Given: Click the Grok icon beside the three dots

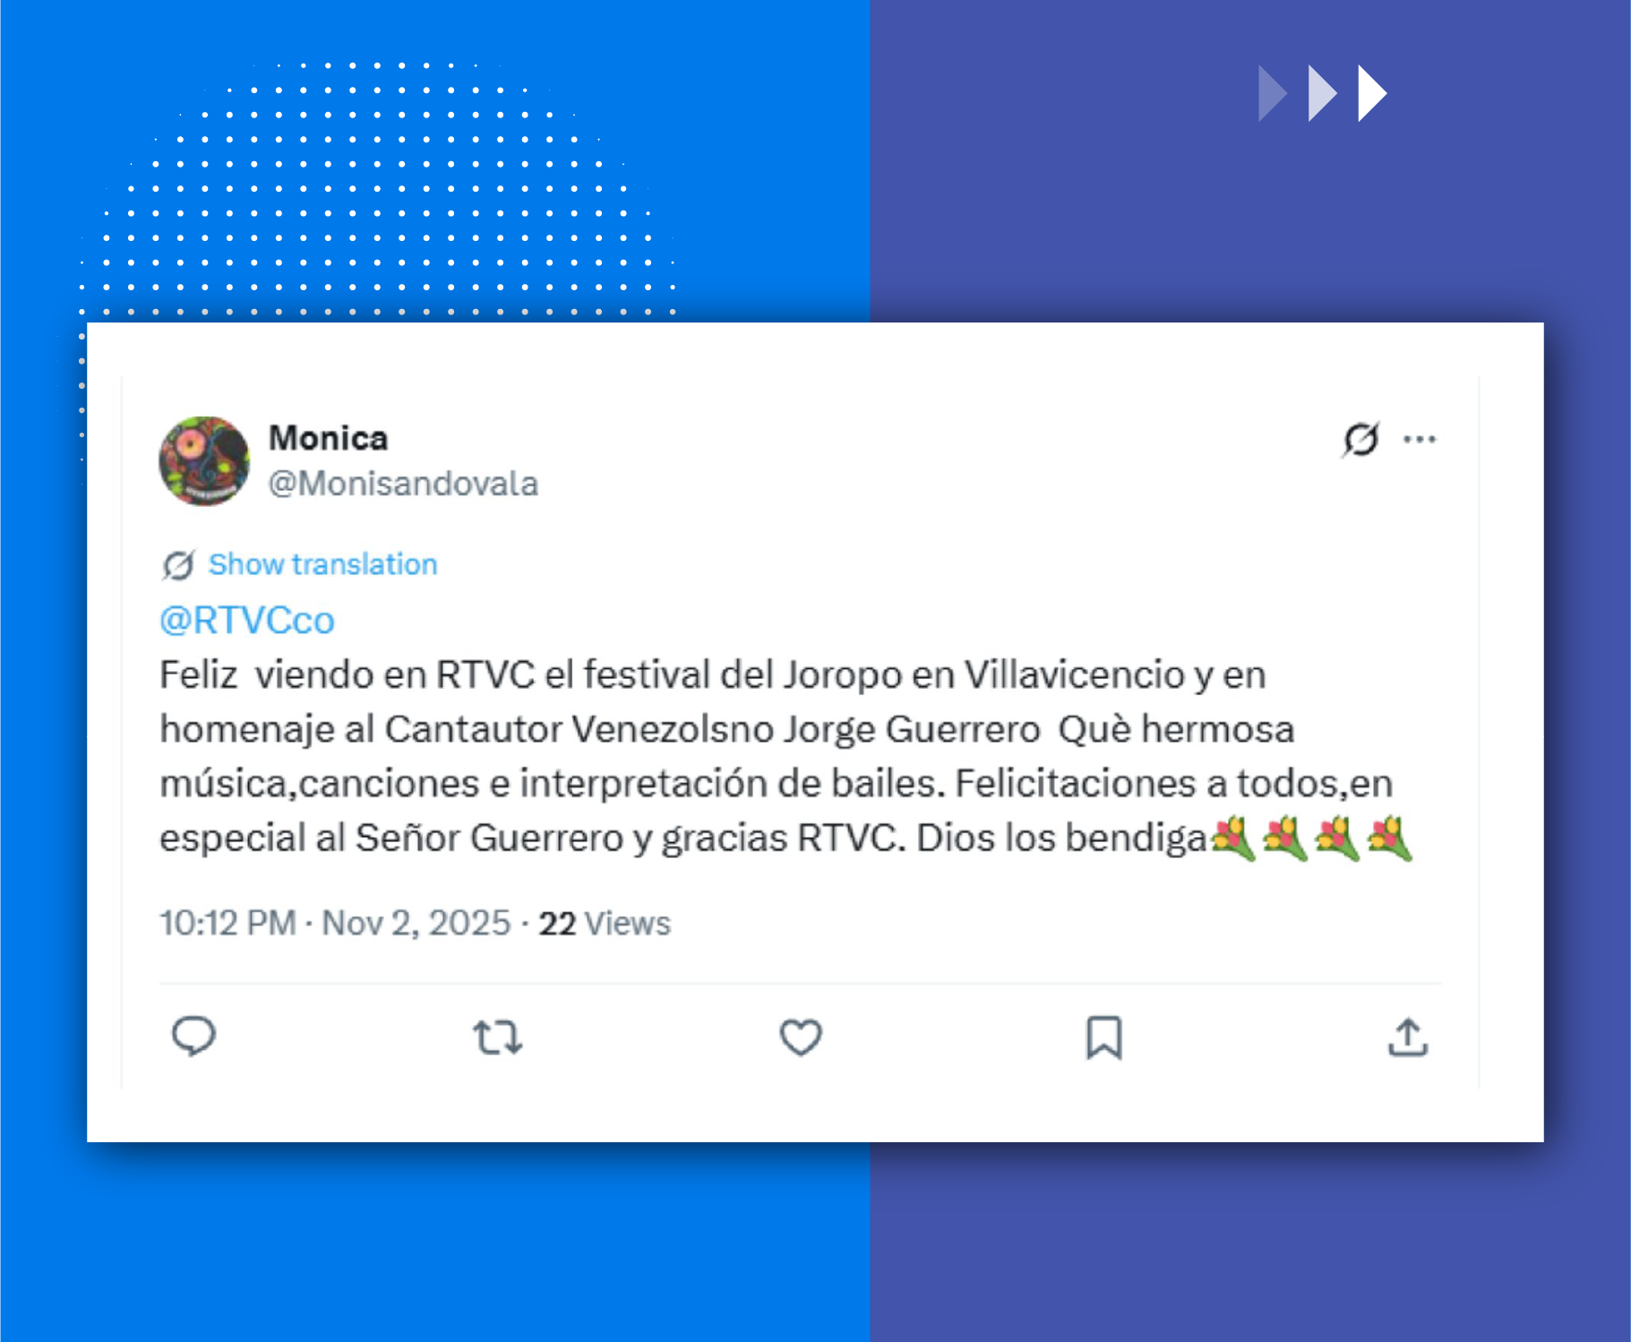Looking at the screenshot, I should pyautogui.click(x=1361, y=439).
